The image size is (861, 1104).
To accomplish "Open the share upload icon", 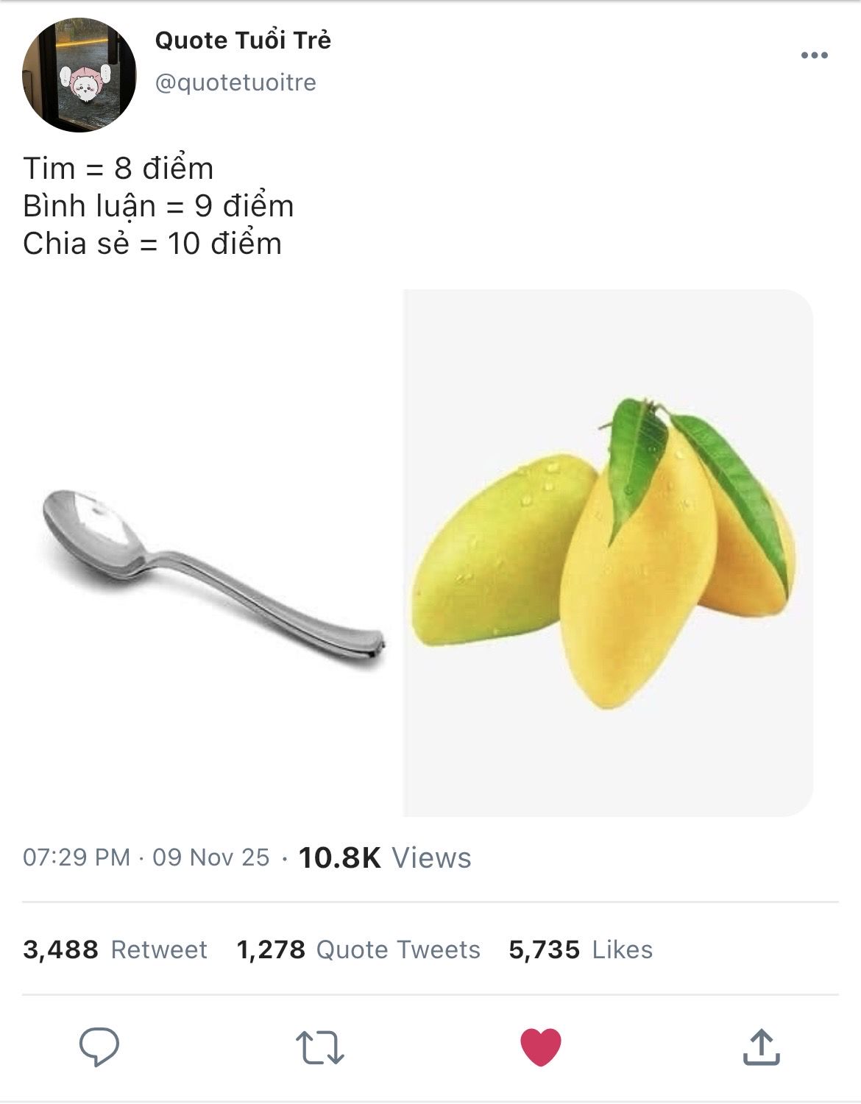I will point(761,1047).
